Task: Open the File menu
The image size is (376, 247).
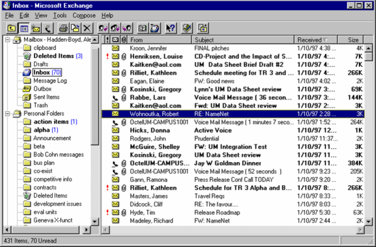Action: click(9, 16)
